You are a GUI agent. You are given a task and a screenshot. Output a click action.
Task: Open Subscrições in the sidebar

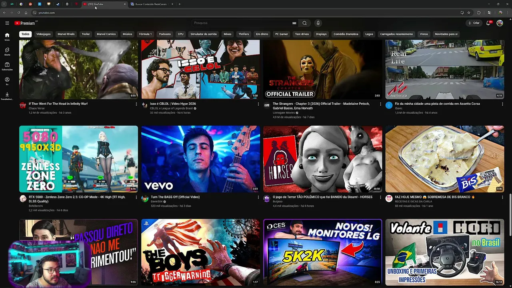click(7, 66)
